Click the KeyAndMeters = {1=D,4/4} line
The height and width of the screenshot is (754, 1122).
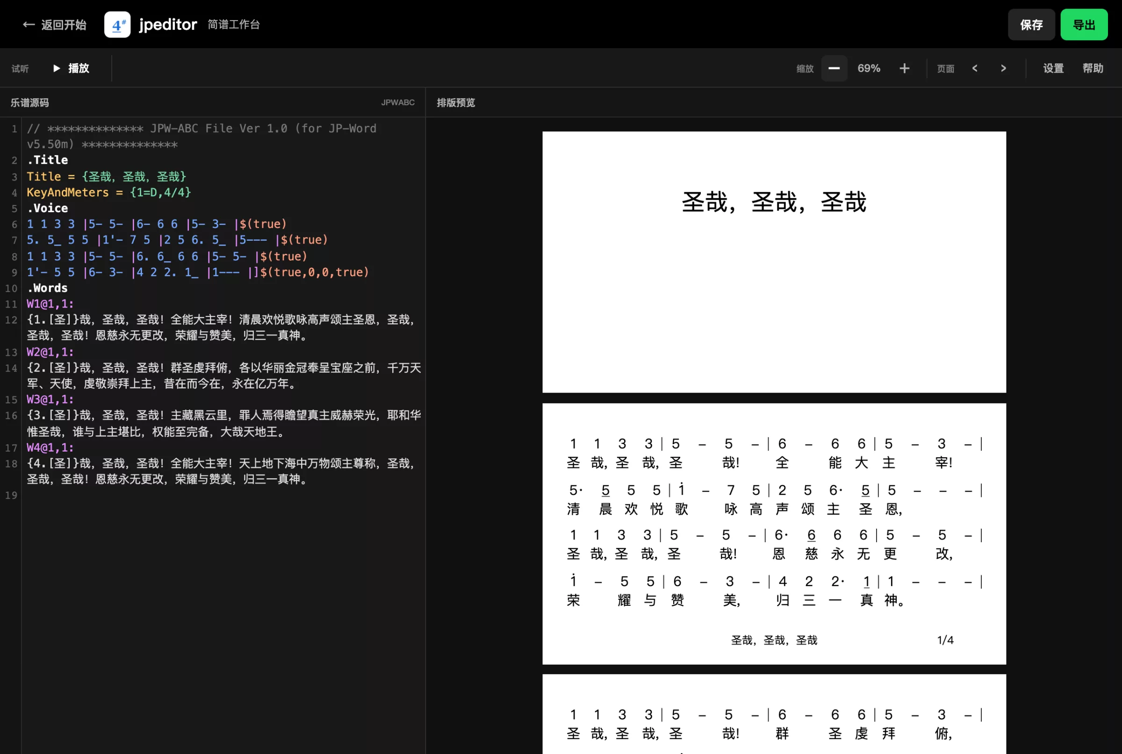pyautogui.click(x=109, y=192)
